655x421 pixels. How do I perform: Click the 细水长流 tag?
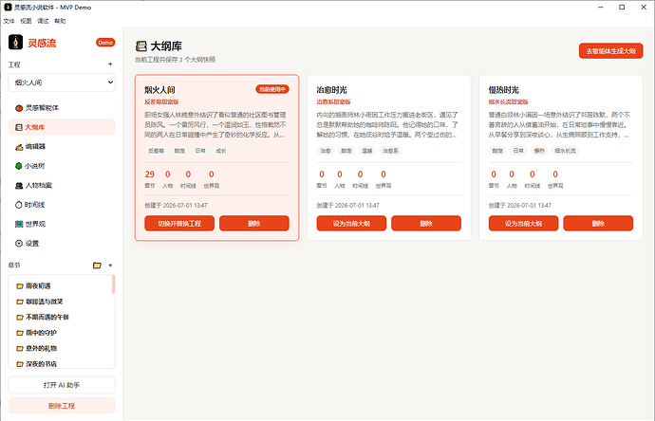pyautogui.click(x=565, y=151)
